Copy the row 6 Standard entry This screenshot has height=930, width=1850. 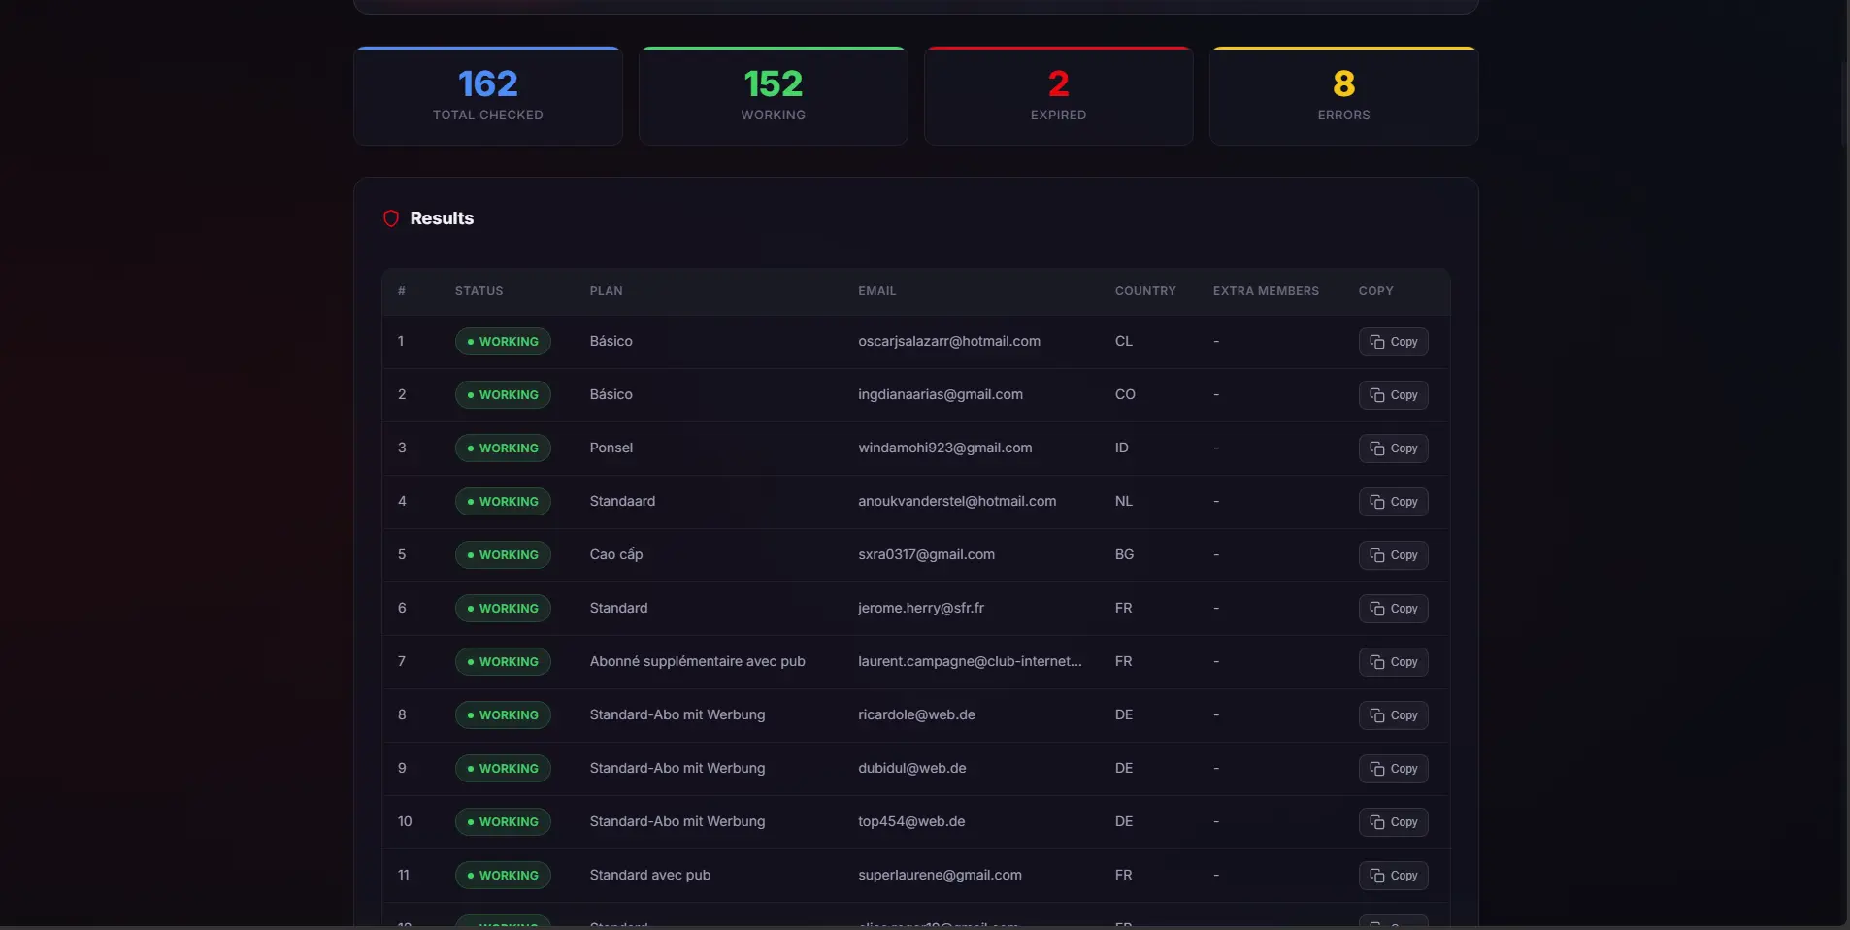(1393, 609)
